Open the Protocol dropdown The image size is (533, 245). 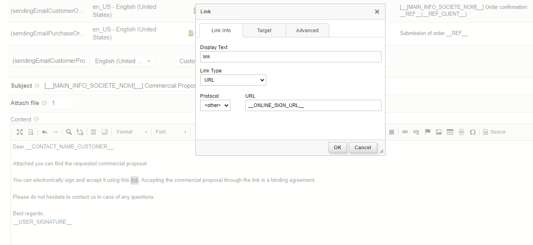215,105
